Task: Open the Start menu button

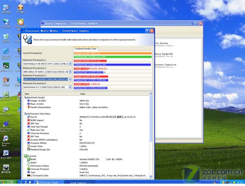Action: [x=9, y=182]
